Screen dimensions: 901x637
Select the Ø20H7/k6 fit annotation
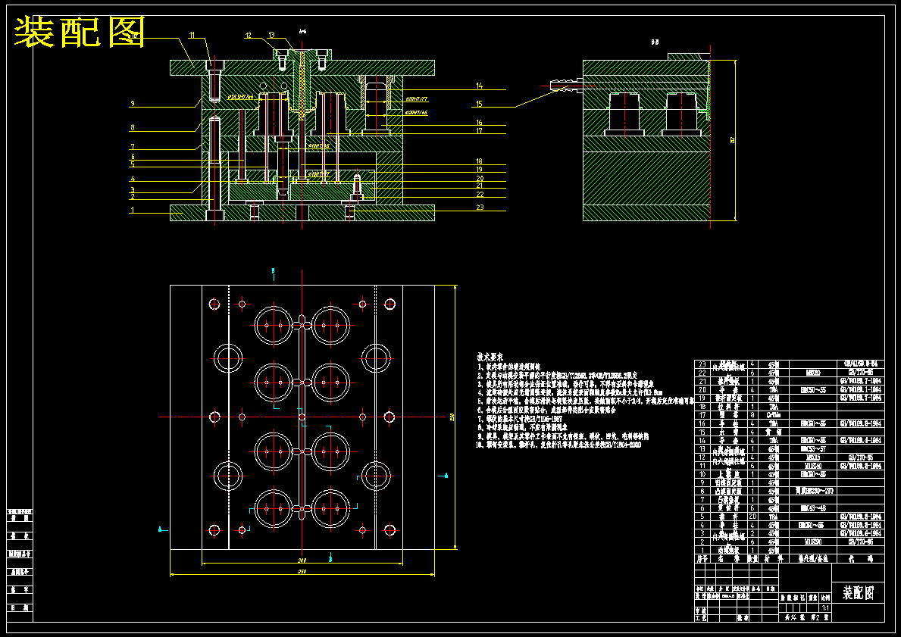click(416, 113)
